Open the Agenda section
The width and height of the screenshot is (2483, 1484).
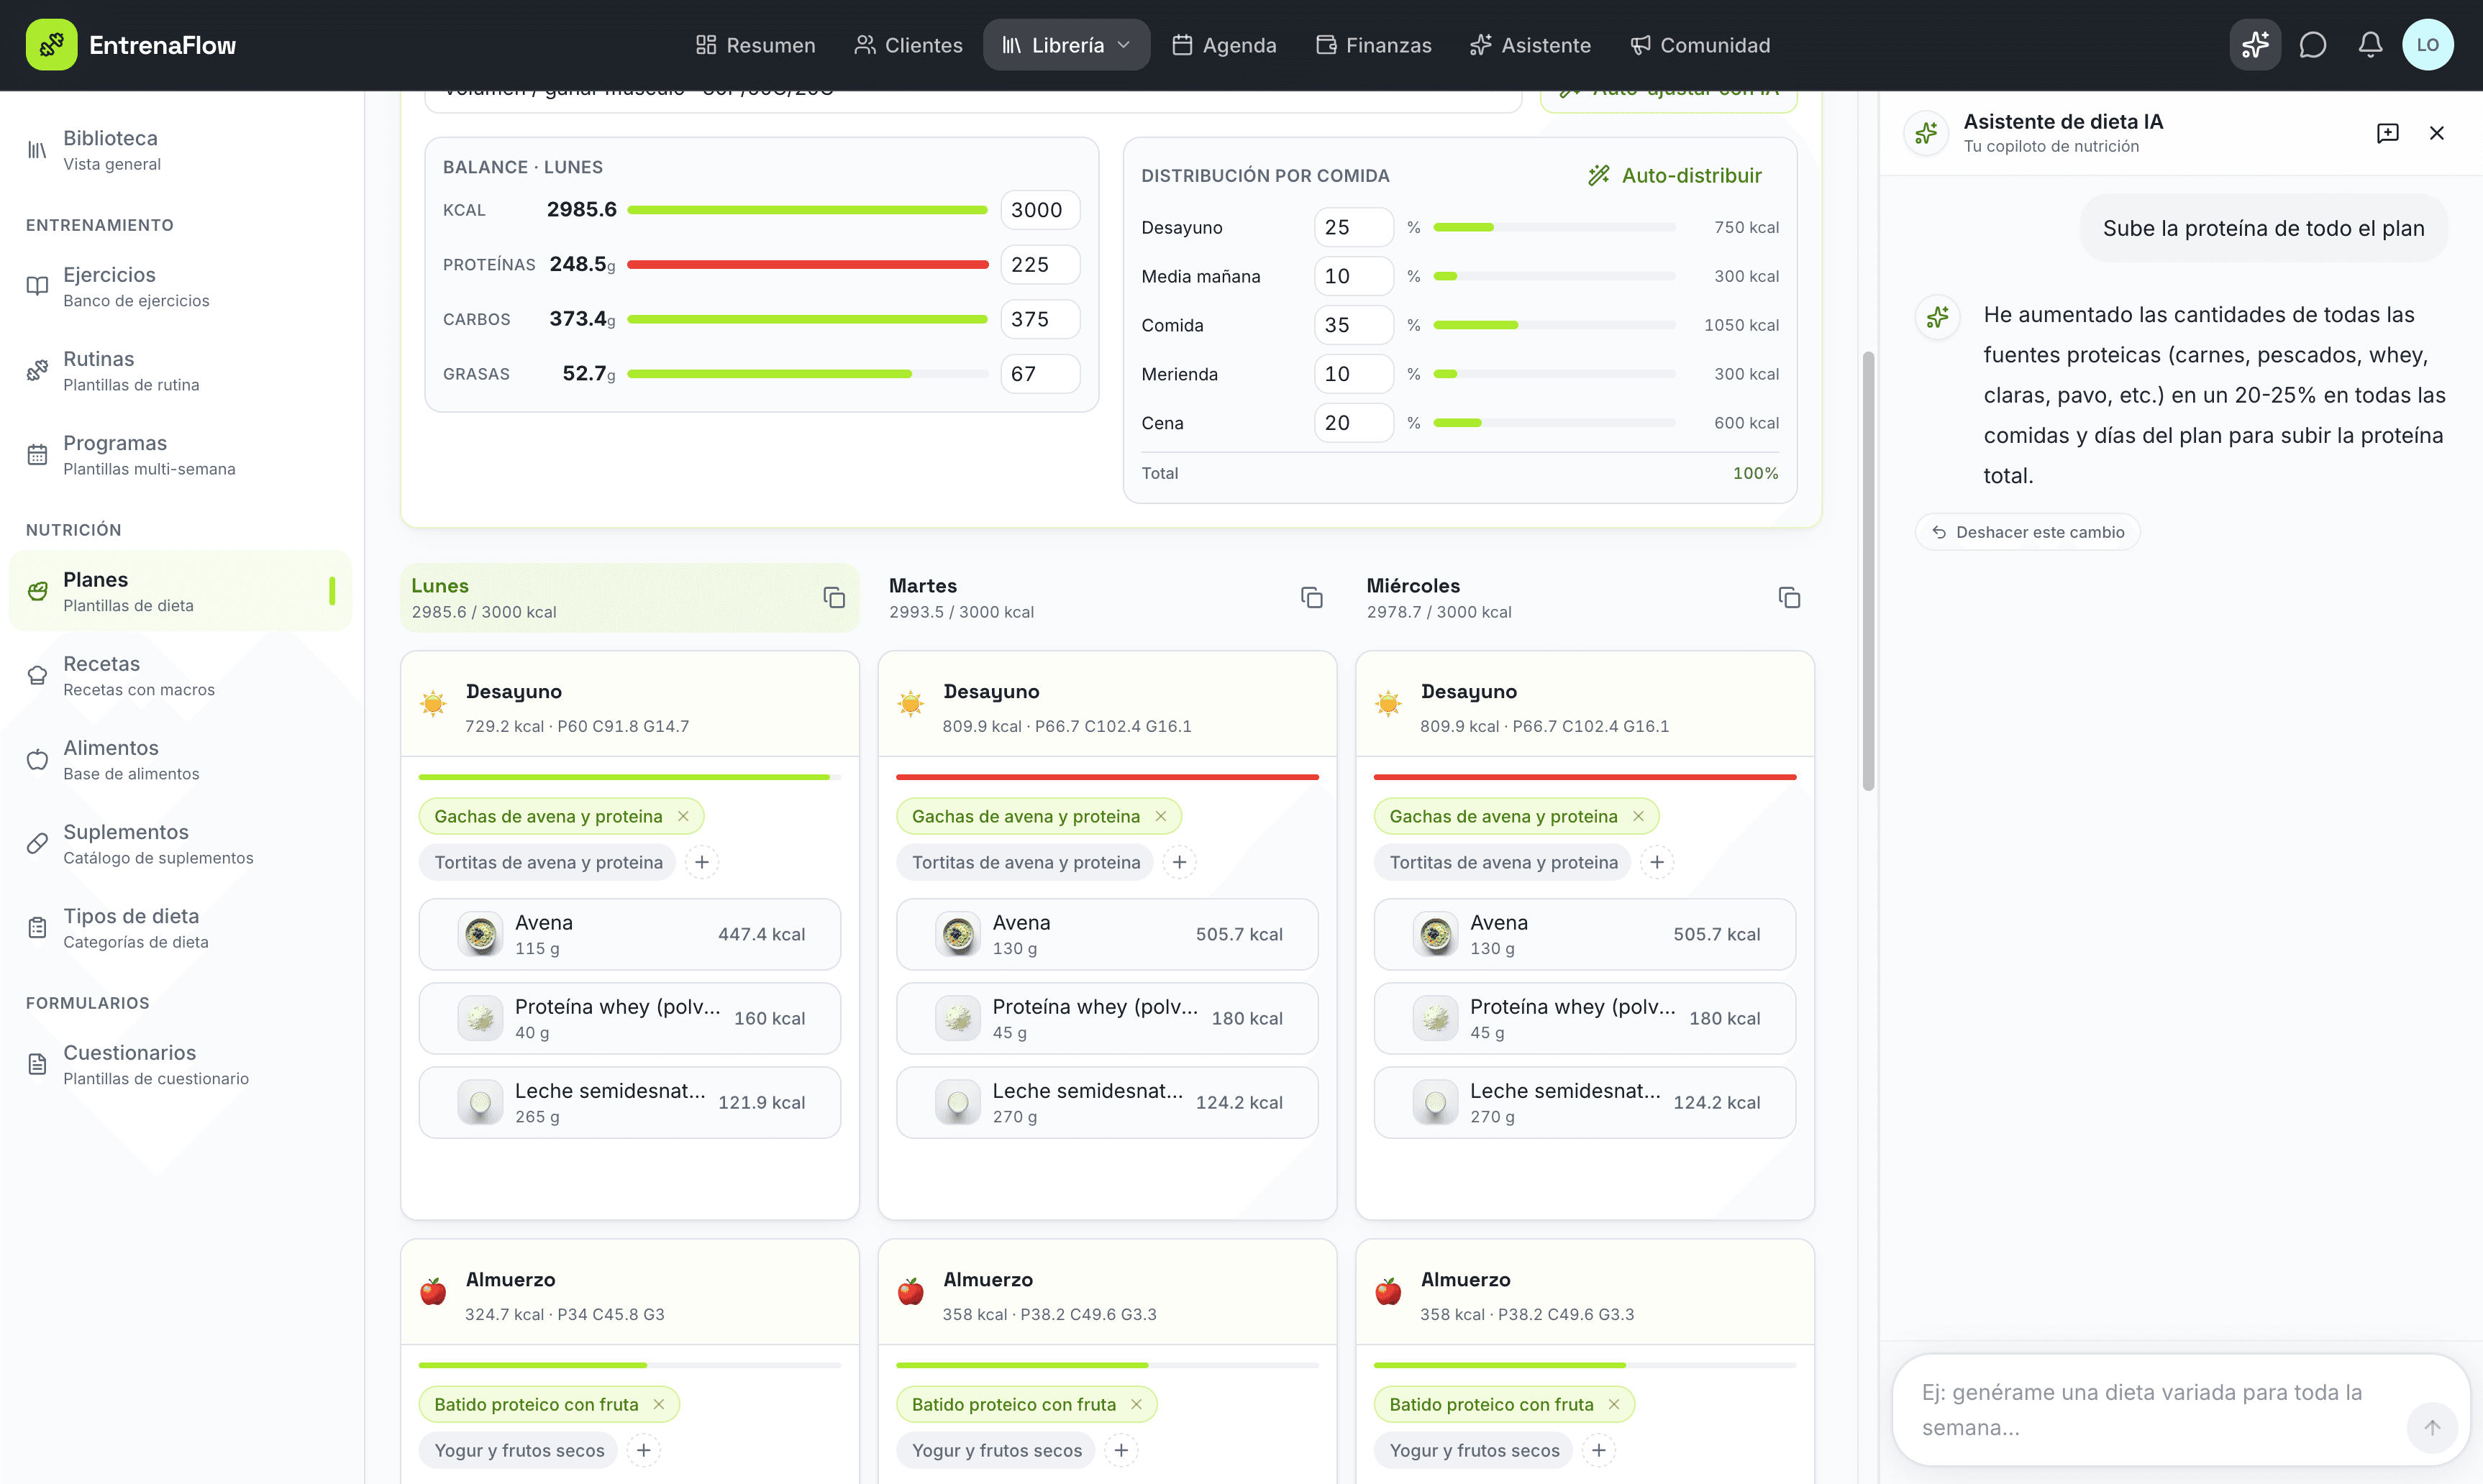pos(1224,45)
